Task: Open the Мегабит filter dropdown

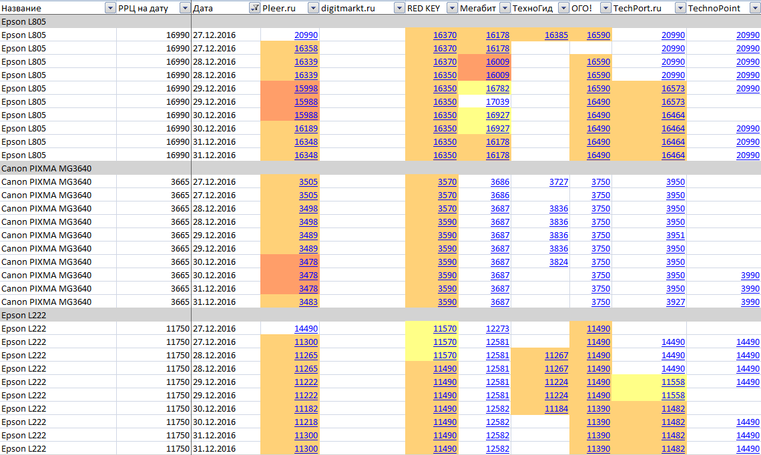Action: click(x=505, y=8)
